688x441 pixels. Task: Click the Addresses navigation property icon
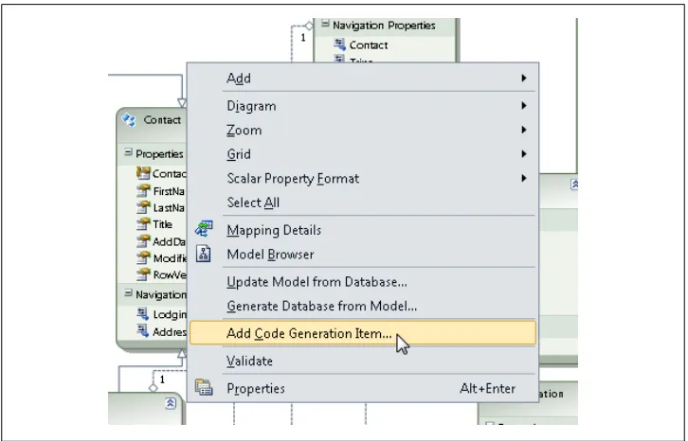click(142, 330)
